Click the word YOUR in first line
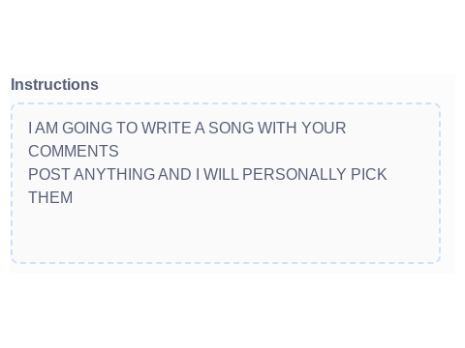Screen dimensions: 465x348 [x=324, y=128]
